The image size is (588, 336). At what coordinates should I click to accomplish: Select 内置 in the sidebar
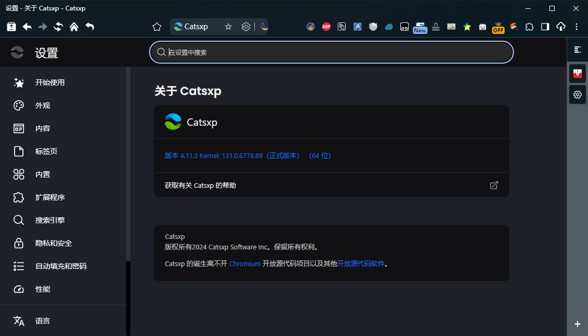43,174
